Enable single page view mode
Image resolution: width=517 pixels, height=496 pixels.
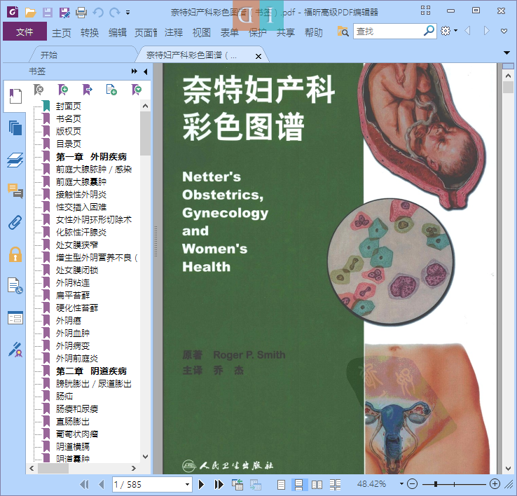(281, 485)
